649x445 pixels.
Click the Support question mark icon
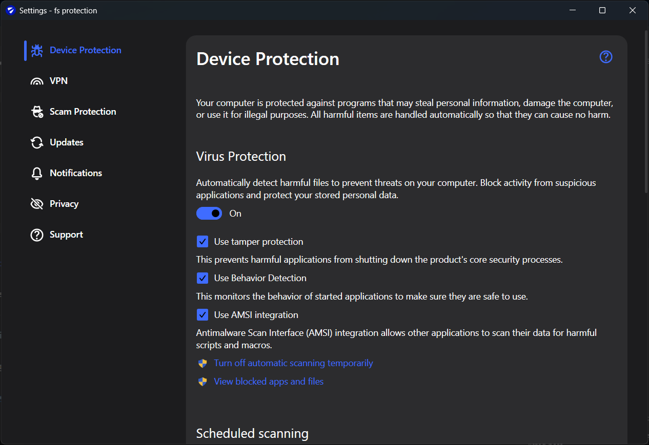37,235
